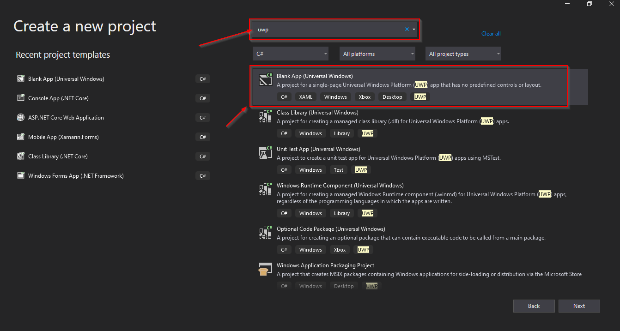
Task: Click inside the template search field
Action: [x=333, y=29]
